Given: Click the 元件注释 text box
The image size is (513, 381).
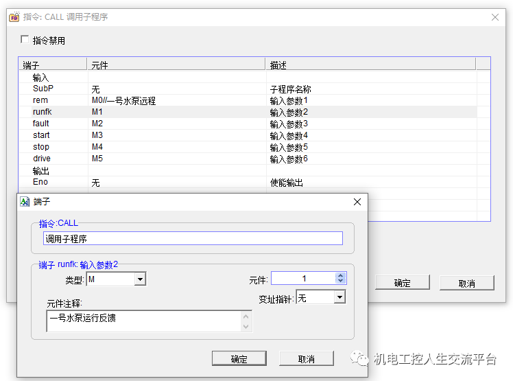Looking at the screenshot, I should (149, 321).
